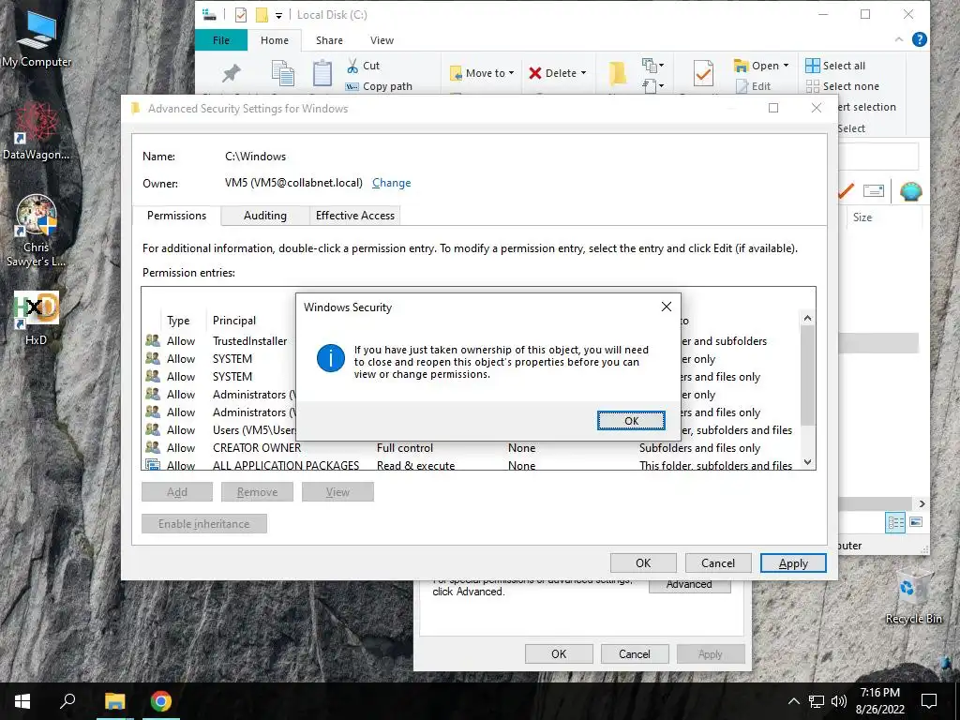
Task: Click the taskbar search magnifier
Action: pos(67,701)
